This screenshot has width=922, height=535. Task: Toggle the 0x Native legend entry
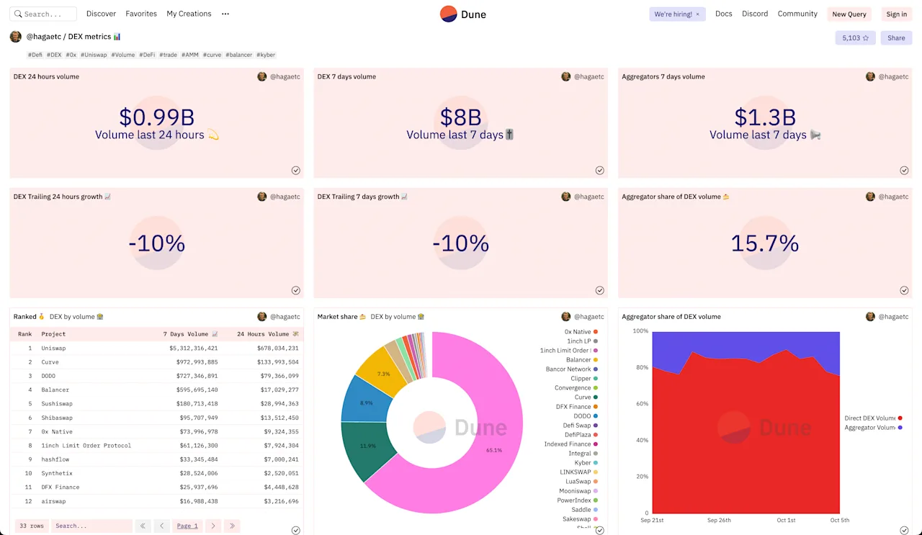tap(581, 332)
